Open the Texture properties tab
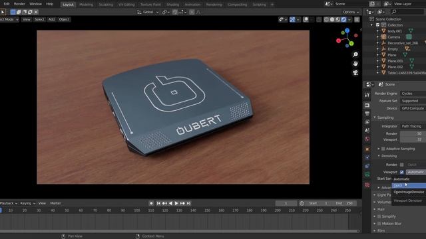The image size is (426, 239). point(367,185)
